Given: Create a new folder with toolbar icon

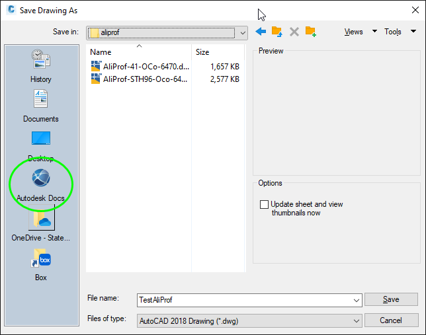Looking at the screenshot, I should (311, 32).
